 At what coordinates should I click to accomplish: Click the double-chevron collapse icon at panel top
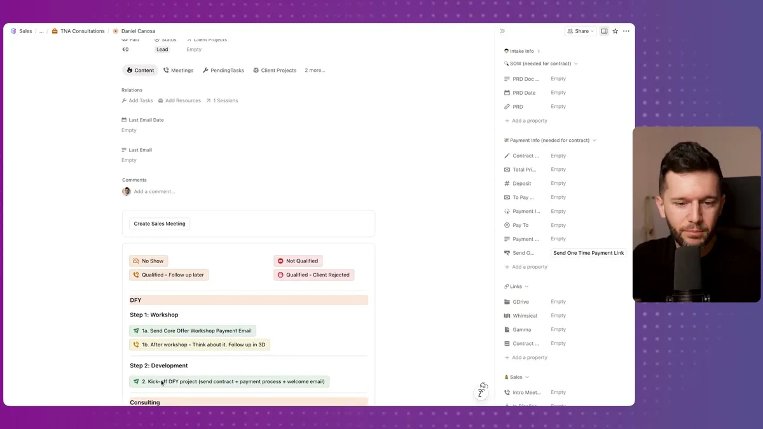(x=502, y=30)
